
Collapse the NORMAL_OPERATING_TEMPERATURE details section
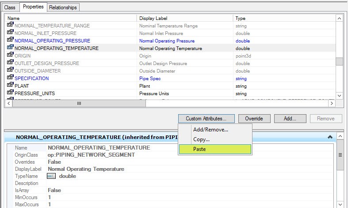tap(330, 137)
